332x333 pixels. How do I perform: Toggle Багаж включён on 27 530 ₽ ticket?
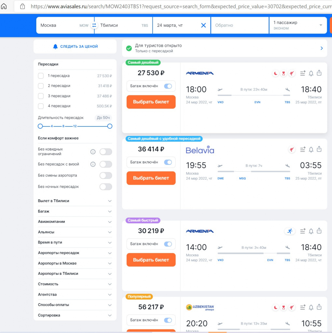click(x=168, y=86)
